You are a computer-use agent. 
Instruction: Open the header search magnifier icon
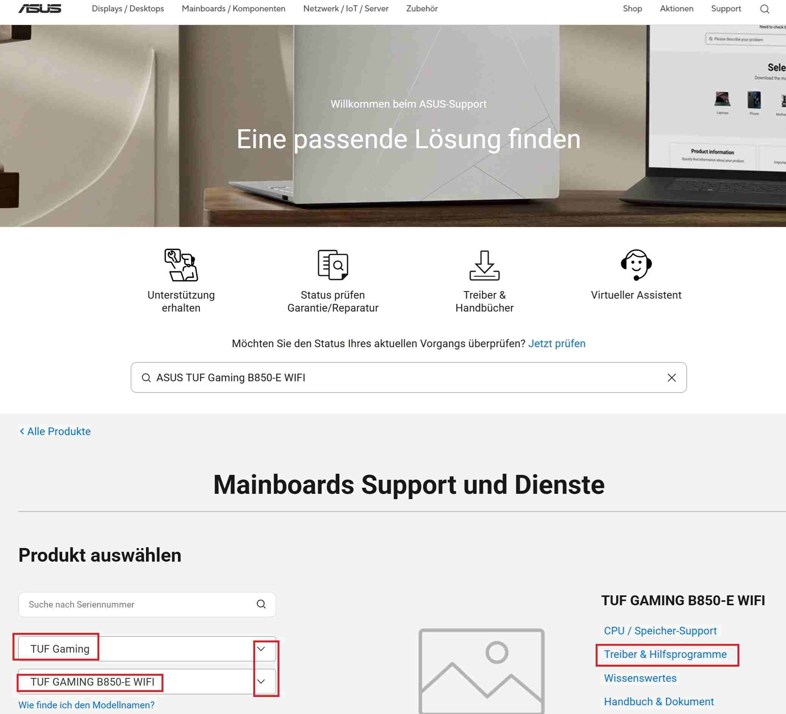(764, 9)
